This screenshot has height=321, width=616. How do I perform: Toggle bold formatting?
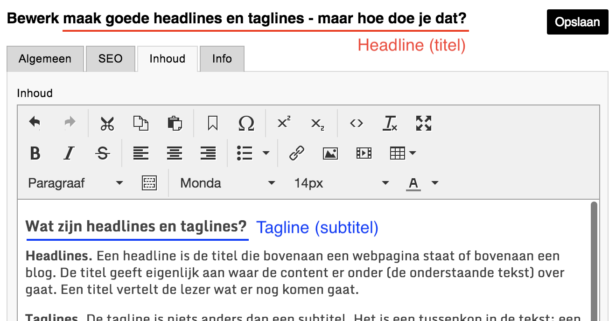click(x=35, y=153)
